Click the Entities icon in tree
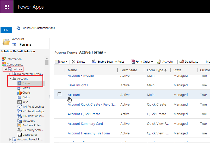This screenshot has width=210, height=143. pos(10,69)
